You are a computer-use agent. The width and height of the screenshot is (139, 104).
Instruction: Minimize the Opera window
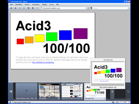point(125,2)
